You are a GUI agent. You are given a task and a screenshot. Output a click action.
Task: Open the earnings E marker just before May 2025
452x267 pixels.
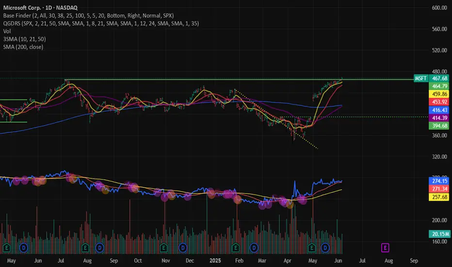click(311, 248)
